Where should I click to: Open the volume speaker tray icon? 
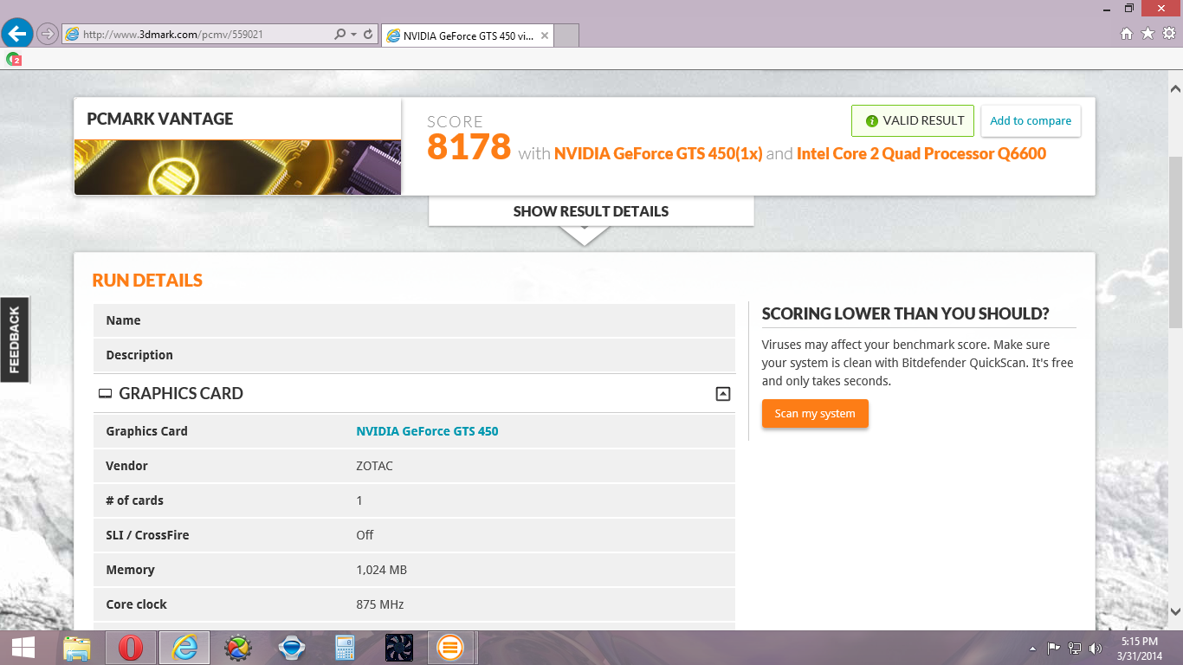click(1096, 648)
